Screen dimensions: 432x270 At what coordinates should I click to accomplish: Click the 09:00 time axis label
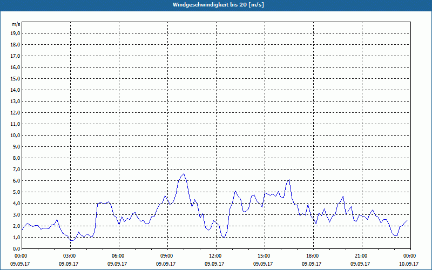pyautogui.click(x=167, y=256)
